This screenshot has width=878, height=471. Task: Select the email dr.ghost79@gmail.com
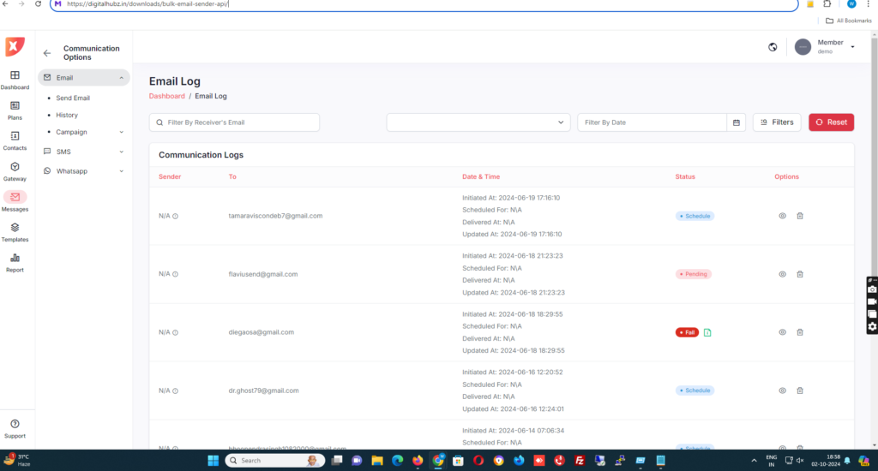point(264,391)
